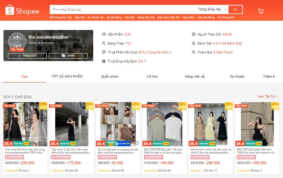Click the help icon beside chat response rate
Viewport: 283px width, 178px height.
[170, 52]
